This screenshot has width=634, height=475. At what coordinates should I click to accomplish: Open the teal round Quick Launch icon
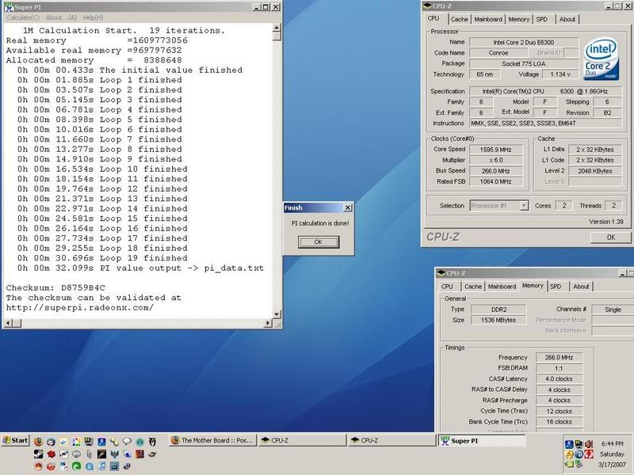pyautogui.click(x=140, y=441)
